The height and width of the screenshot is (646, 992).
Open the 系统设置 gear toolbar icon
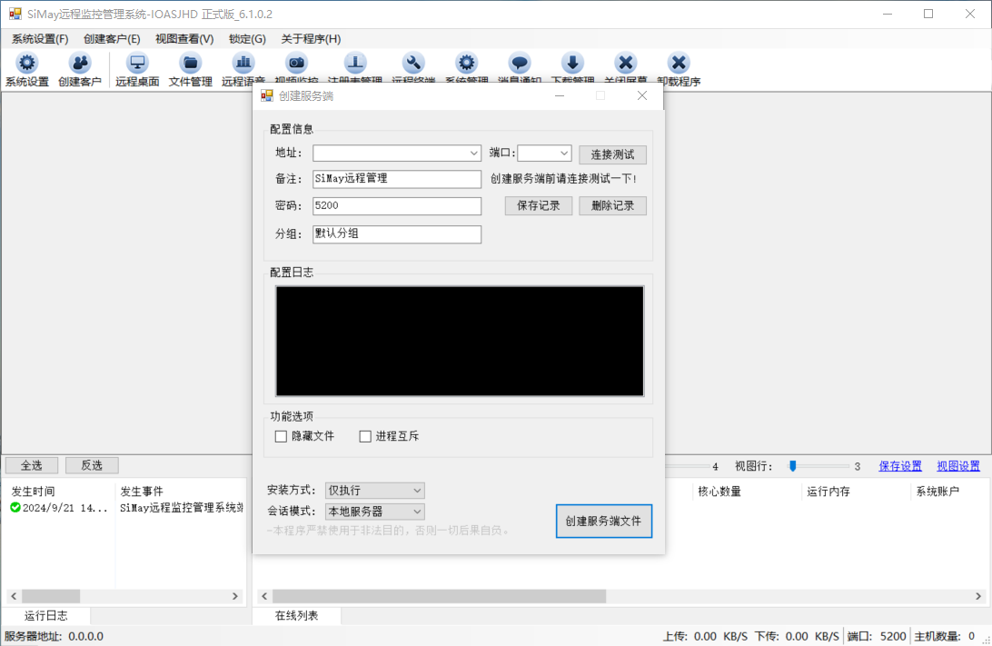pos(26,64)
